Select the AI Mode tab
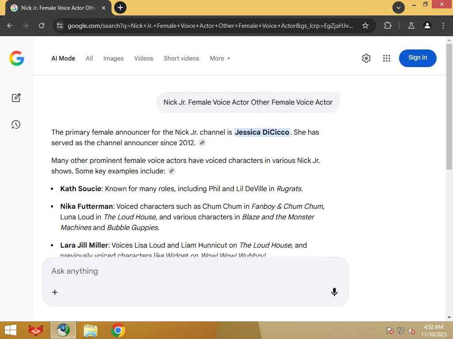The width and height of the screenshot is (453, 339). (x=63, y=58)
